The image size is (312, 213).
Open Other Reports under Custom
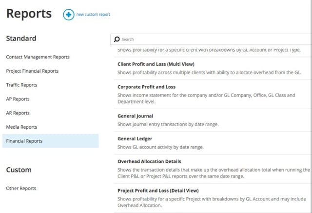click(21, 188)
